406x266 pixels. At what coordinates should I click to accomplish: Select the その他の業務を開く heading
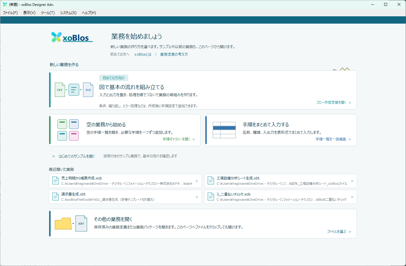[113, 219]
